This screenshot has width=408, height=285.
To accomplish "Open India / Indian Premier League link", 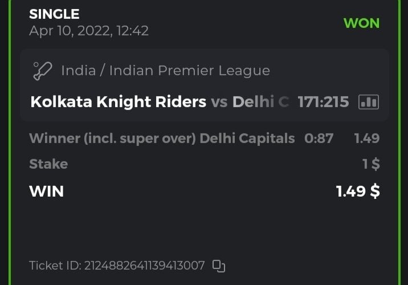I will coord(165,71).
